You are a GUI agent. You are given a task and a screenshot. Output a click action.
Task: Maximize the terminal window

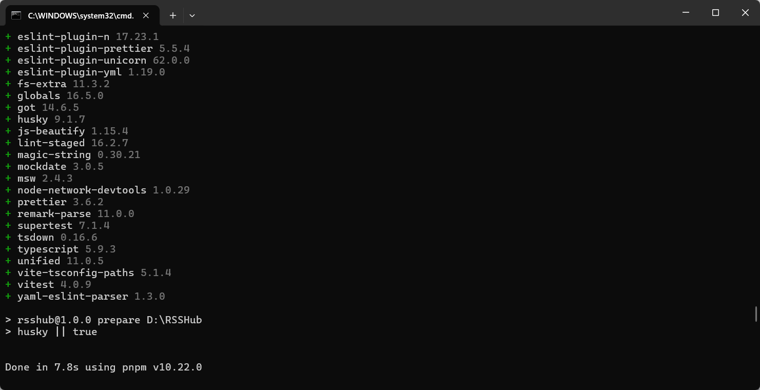pyautogui.click(x=715, y=13)
